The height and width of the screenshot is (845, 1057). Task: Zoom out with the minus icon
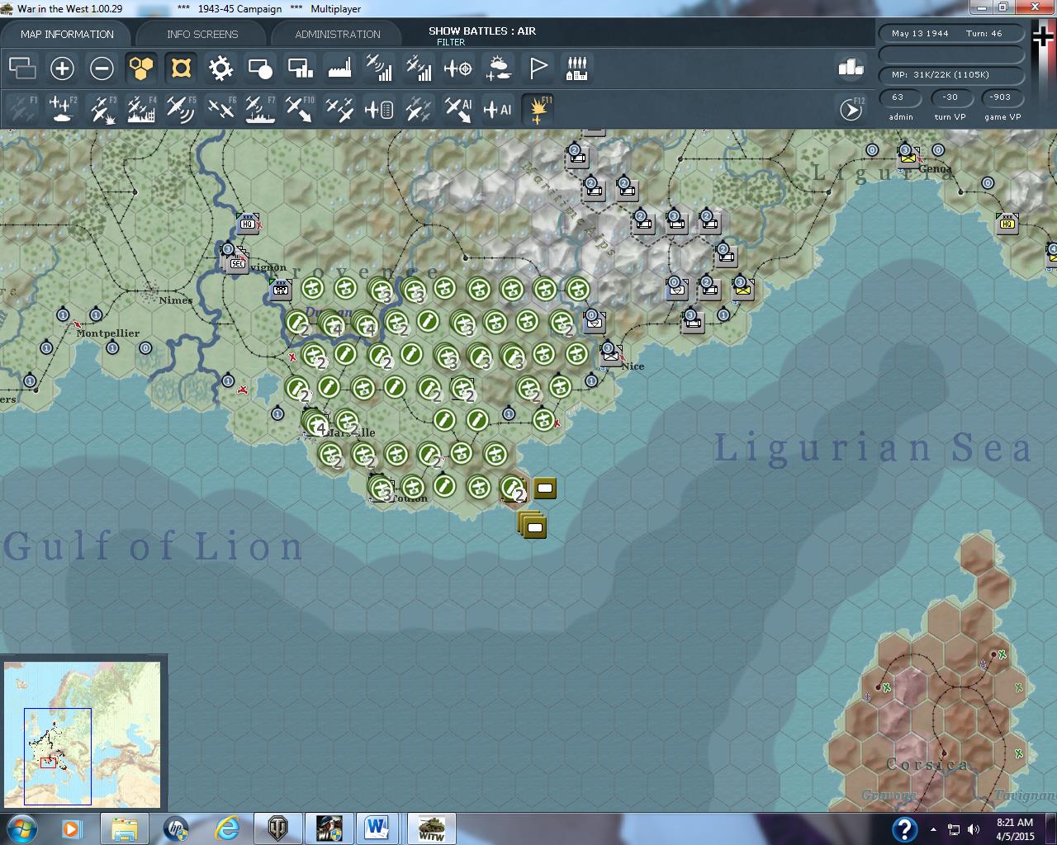(102, 68)
